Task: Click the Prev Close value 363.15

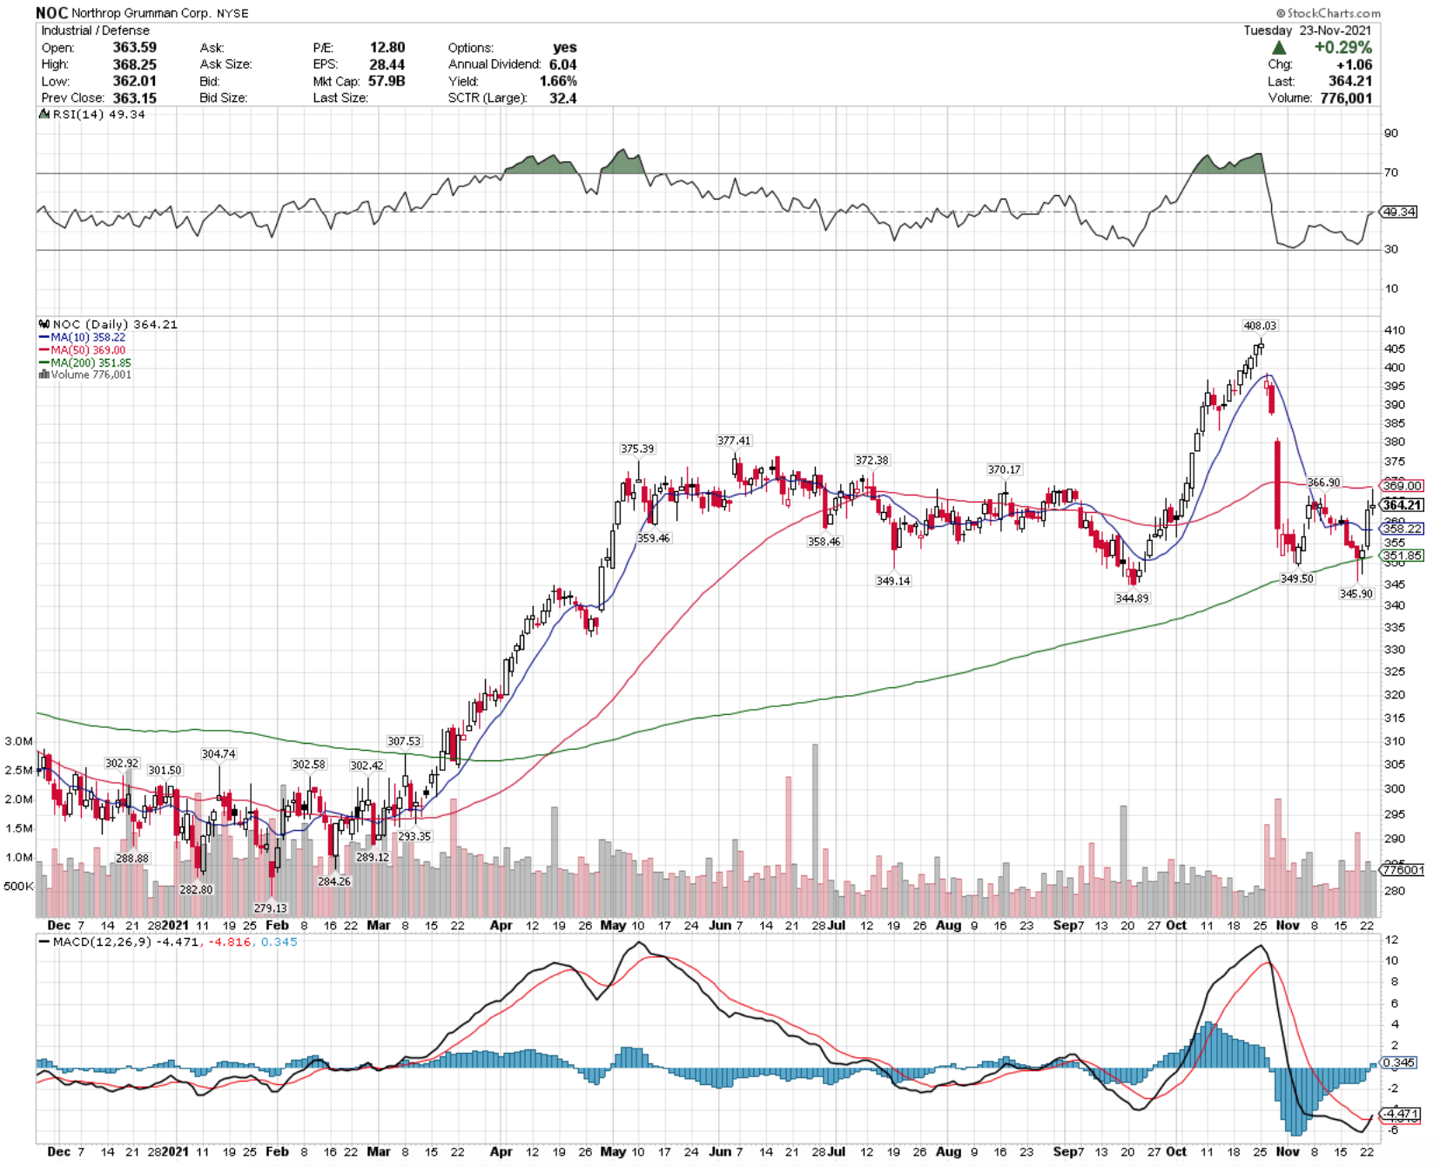Action: (x=135, y=98)
